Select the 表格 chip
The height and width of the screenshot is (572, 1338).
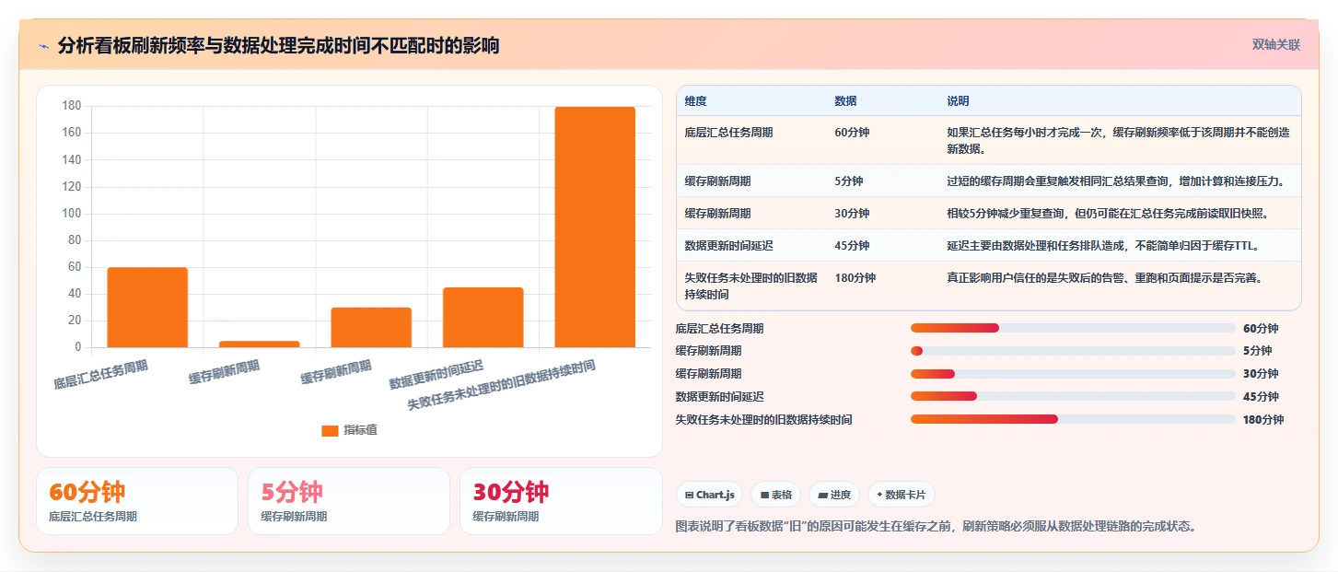point(775,495)
